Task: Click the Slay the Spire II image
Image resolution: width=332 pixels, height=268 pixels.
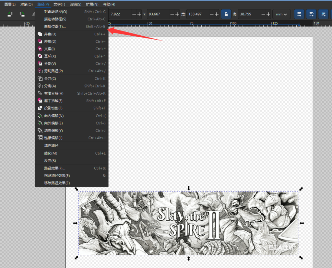Action: coord(189,223)
